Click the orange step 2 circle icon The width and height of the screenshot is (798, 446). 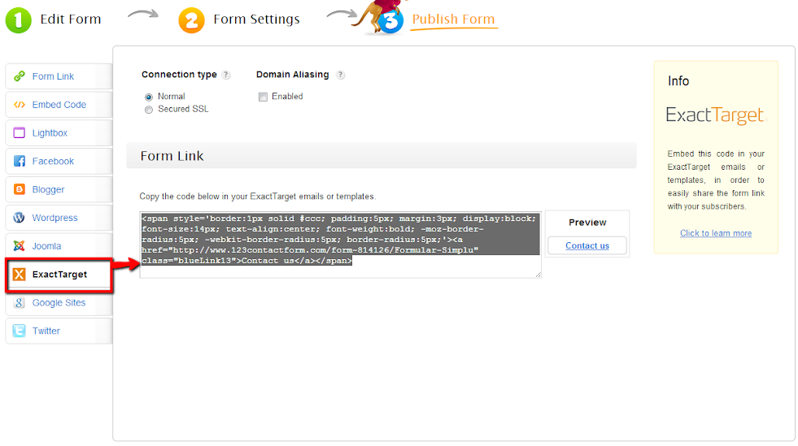tap(191, 20)
